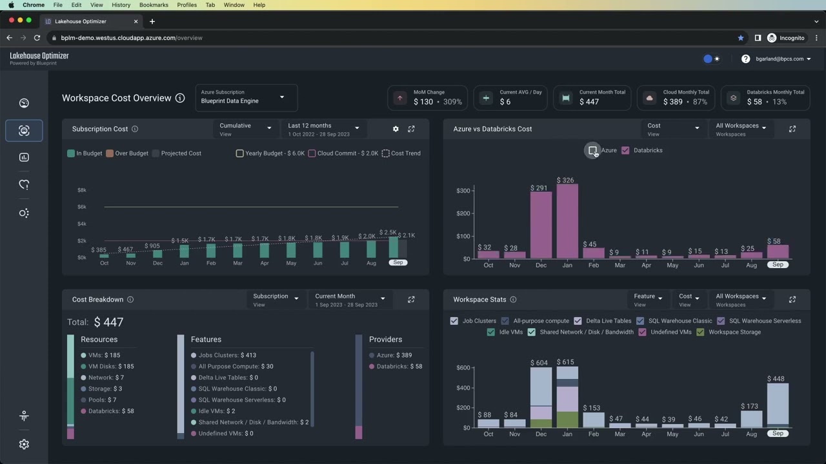Expand the Azure vs Databricks Cost panel fullscreen
The width and height of the screenshot is (826, 464).
[792, 129]
